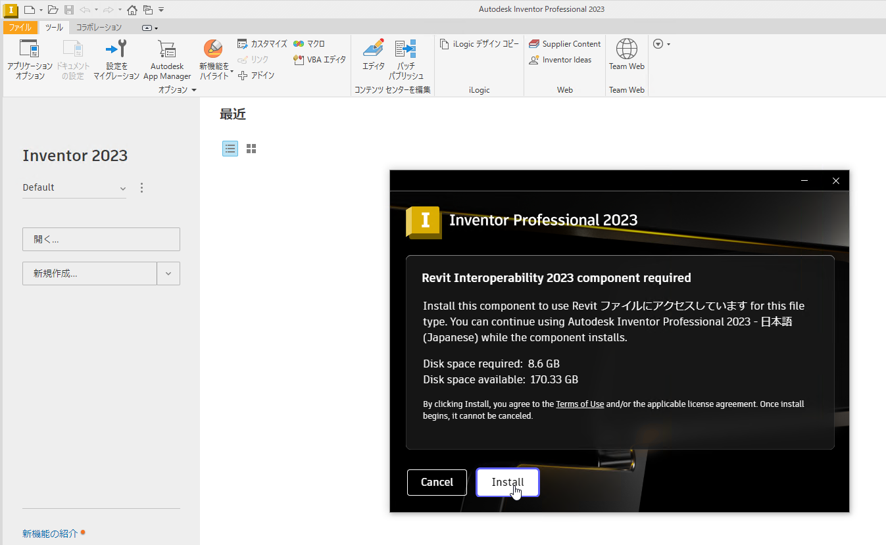This screenshot has width=886, height=545.
Task: Close the Inventor installer dialog
Action: 836,181
